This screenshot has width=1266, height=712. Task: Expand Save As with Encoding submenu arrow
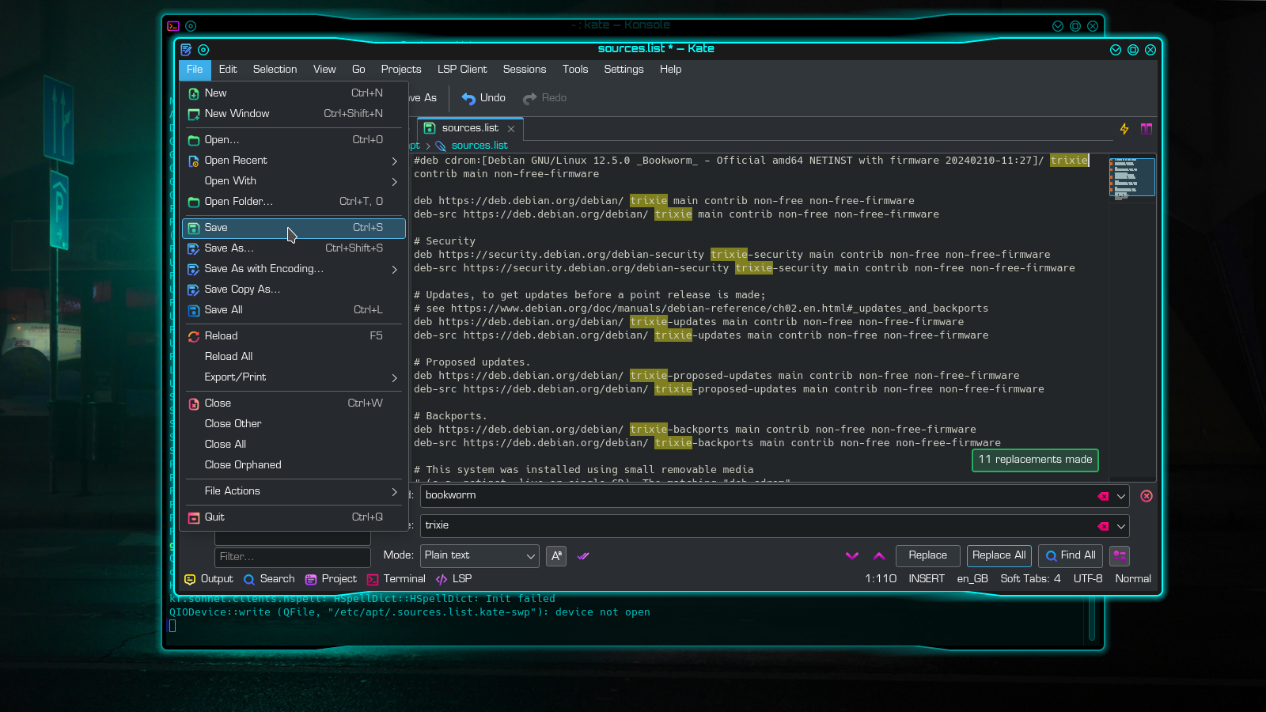pos(394,270)
